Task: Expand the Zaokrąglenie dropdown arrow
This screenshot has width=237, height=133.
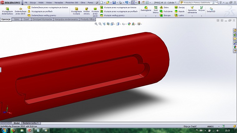Action: click(x=146, y=16)
